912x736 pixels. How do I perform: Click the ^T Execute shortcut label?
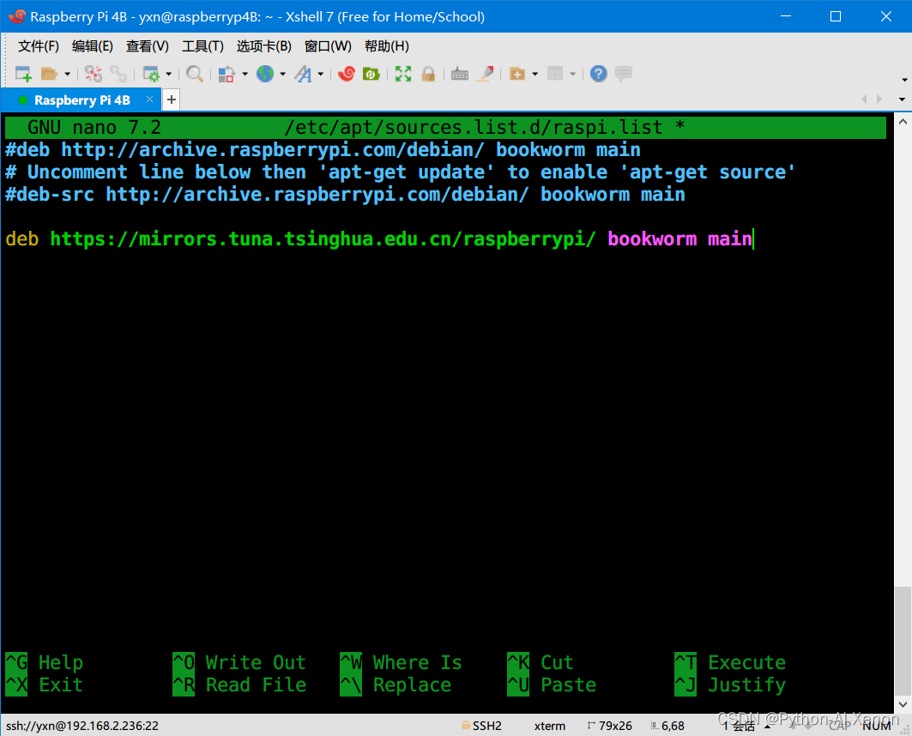pyautogui.click(x=730, y=662)
